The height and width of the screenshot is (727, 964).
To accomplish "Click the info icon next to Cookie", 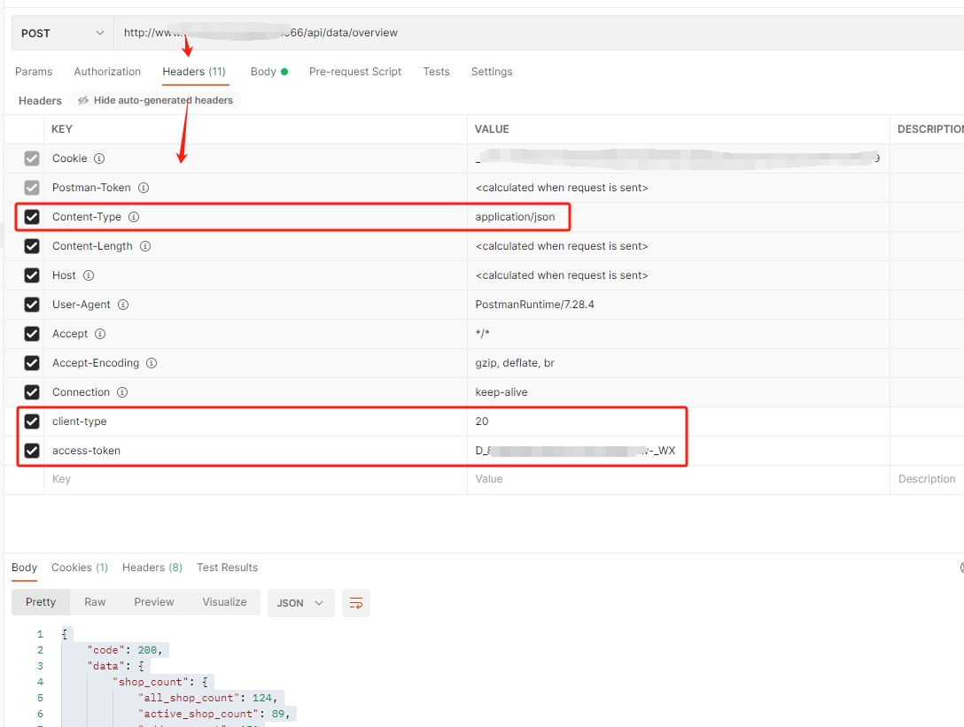I will coord(99,159).
